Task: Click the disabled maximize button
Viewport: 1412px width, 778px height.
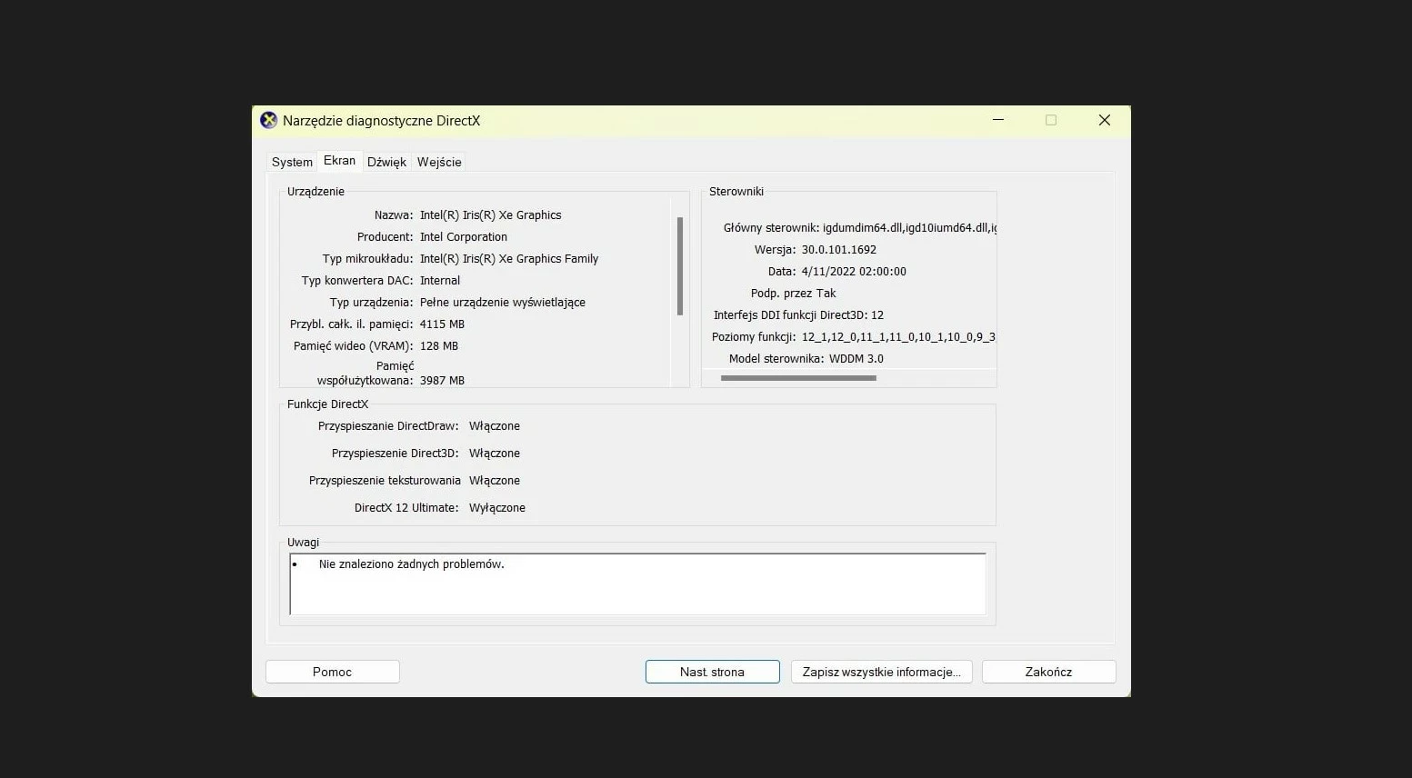Action: click(1051, 120)
